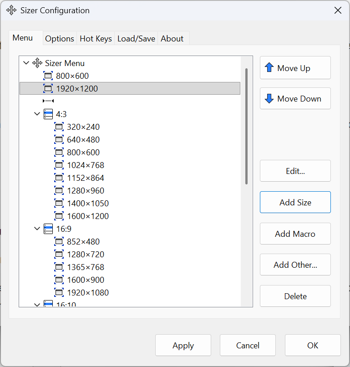The image size is (350, 367).
Task: Click the icon beside 1280×720
Action: (x=59, y=254)
